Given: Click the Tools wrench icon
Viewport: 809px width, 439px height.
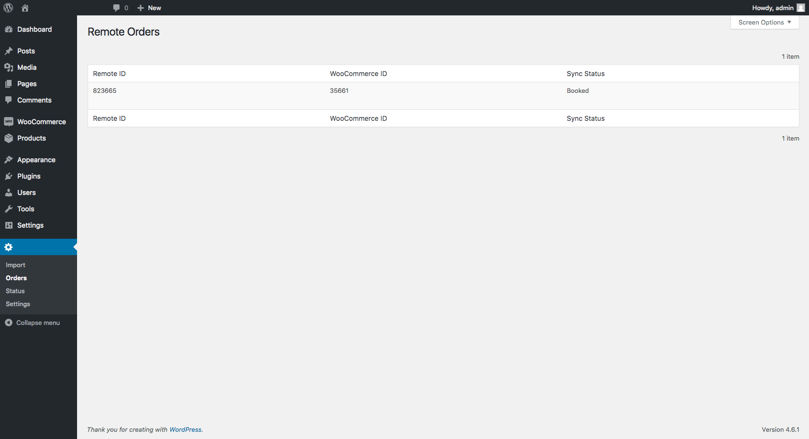Looking at the screenshot, I should click(x=9, y=209).
